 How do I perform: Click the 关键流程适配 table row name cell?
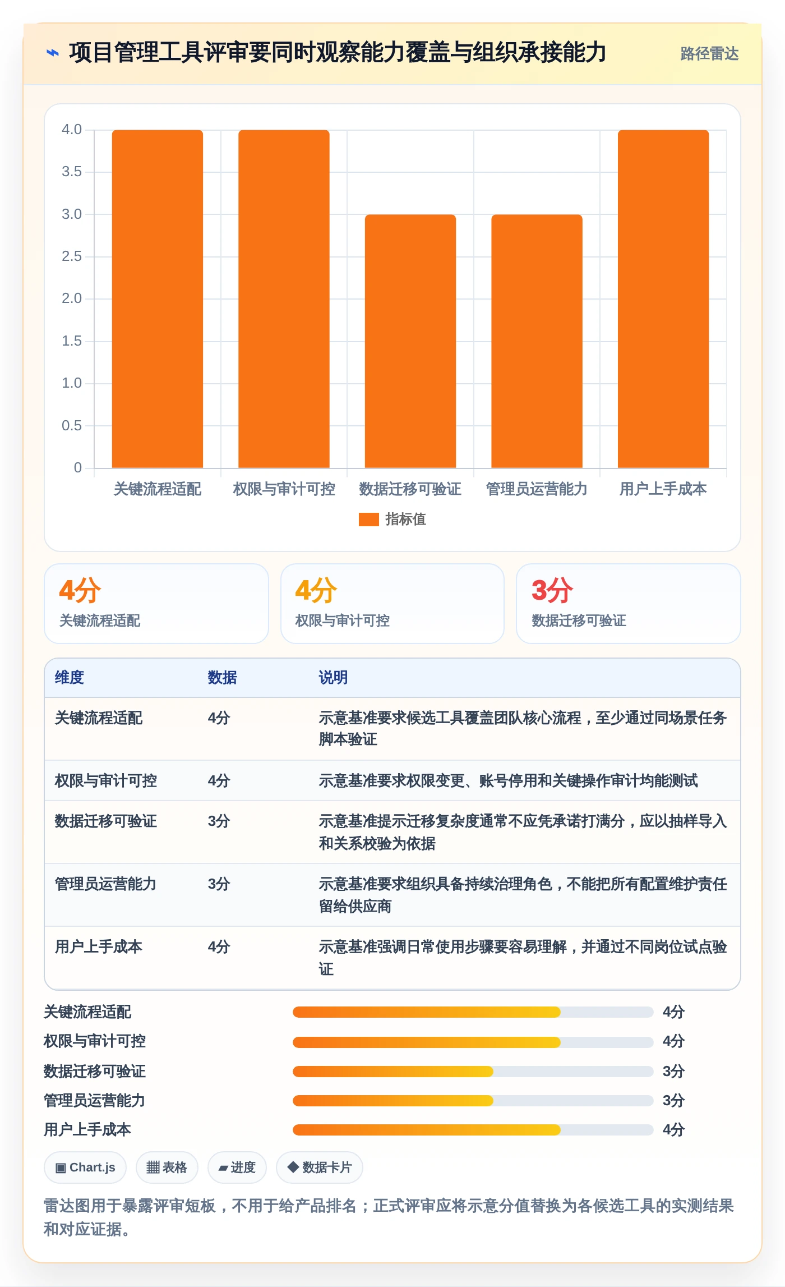[x=99, y=718]
